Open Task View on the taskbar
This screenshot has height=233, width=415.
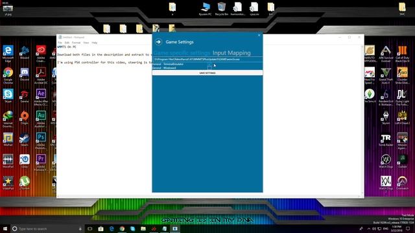(x=90, y=228)
